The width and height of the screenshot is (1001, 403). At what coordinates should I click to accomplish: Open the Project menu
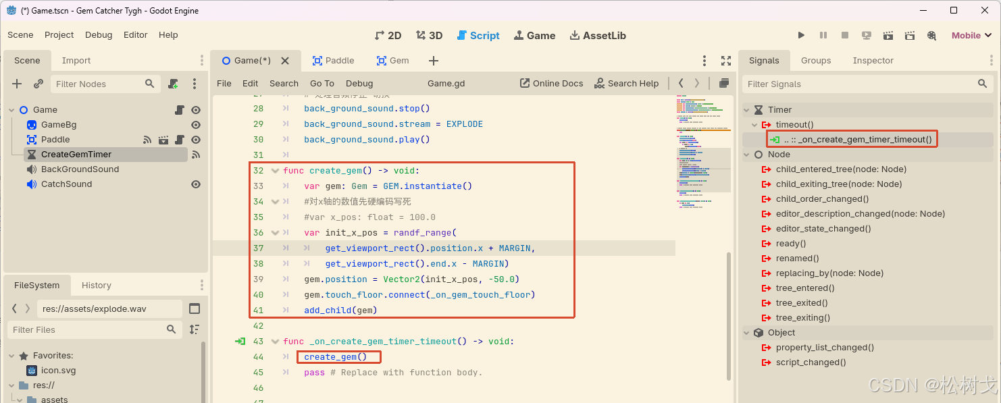[x=59, y=34]
